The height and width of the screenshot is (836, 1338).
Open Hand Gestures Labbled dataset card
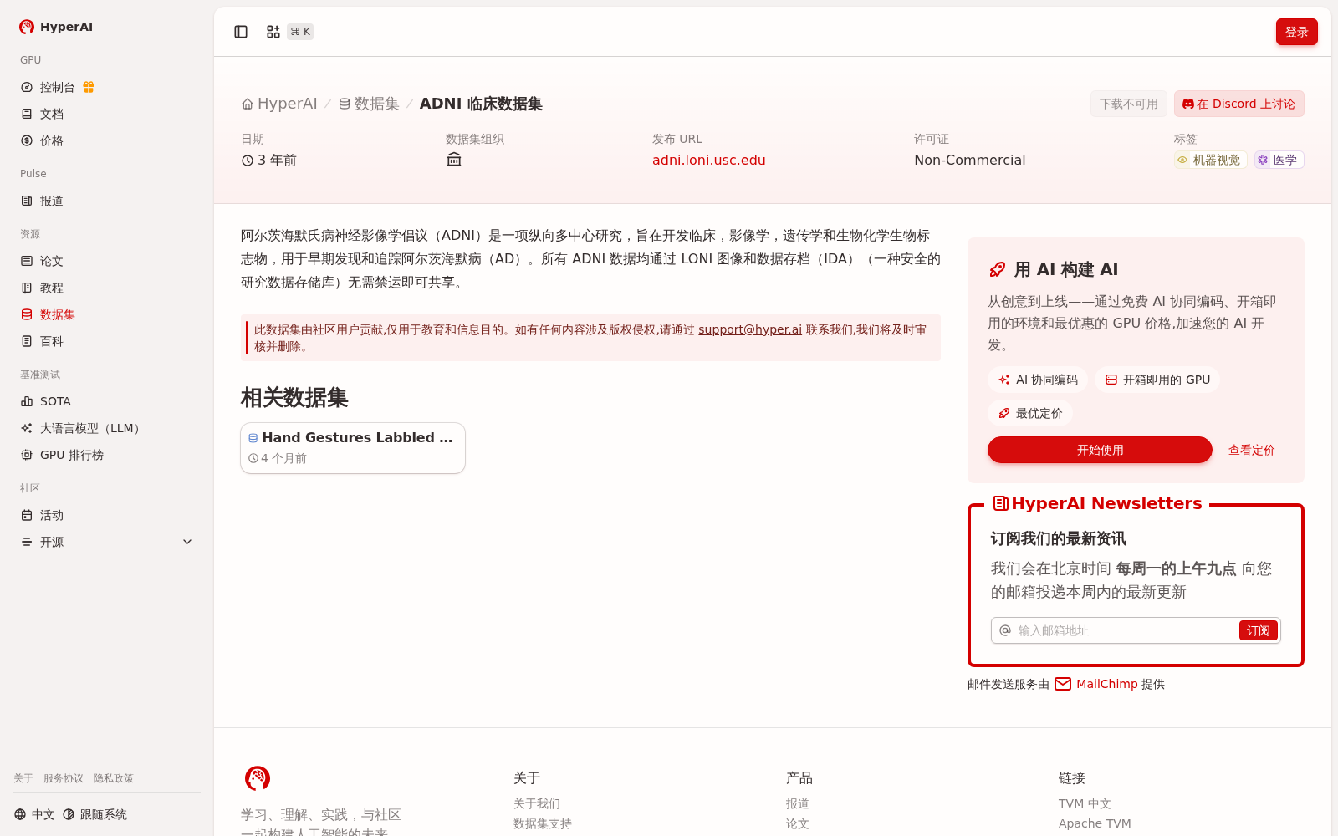pyautogui.click(x=353, y=448)
